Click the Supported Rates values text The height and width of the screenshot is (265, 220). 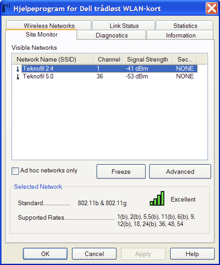click(156, 220)
